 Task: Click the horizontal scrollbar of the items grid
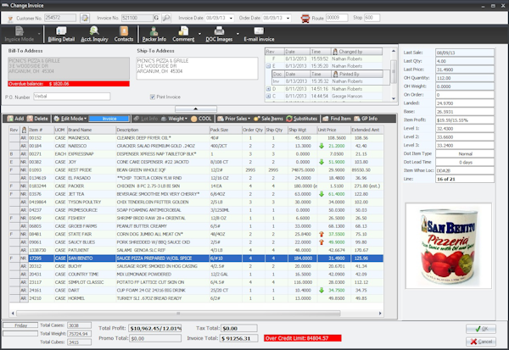coord(178,314)
